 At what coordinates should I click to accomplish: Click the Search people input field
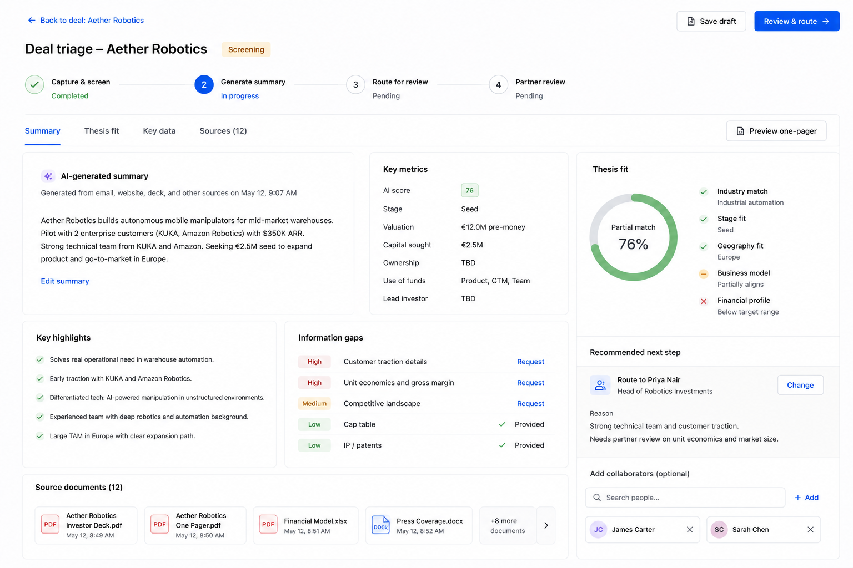(x=685, y=498)
